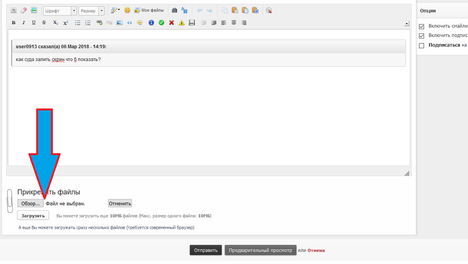This screenshot has width=468, height=264.
Task: Click the eraser remove-format icon
Action: 24,10
